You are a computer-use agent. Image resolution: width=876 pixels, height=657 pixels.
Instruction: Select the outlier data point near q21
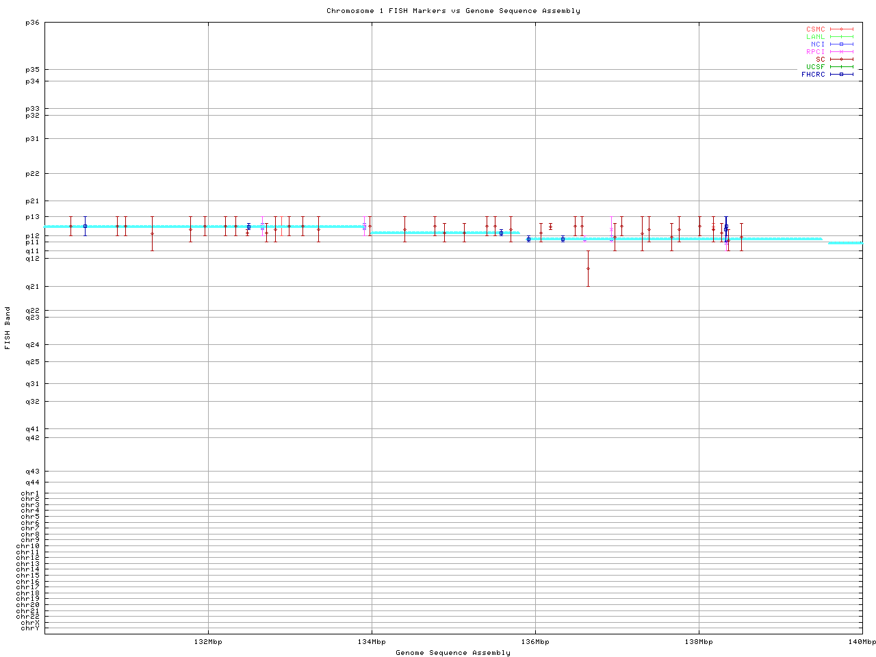point(588,269)
